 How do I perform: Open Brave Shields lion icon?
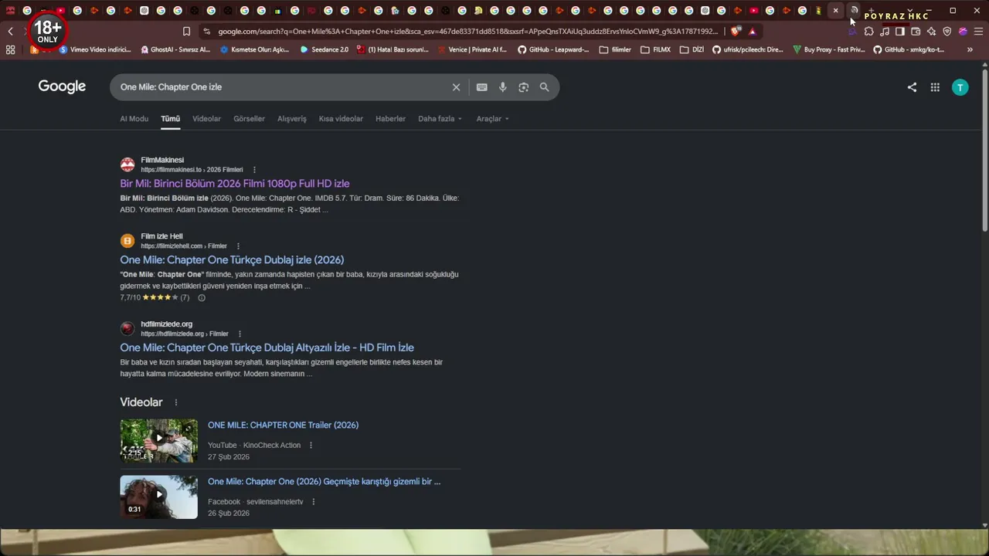(735, 32)
